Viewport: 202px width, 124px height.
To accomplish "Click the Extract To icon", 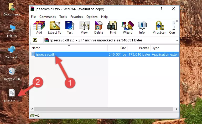I will 54,28.
